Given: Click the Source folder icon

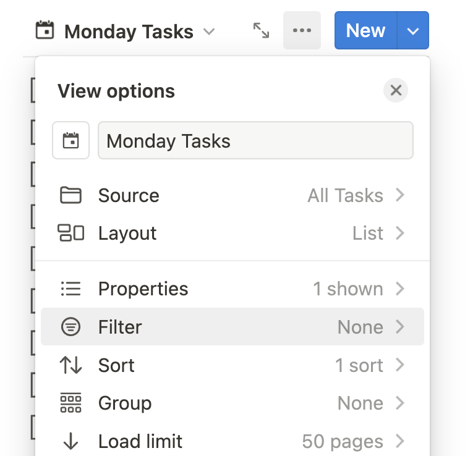Looking at the screenshot, I should 70,195.
